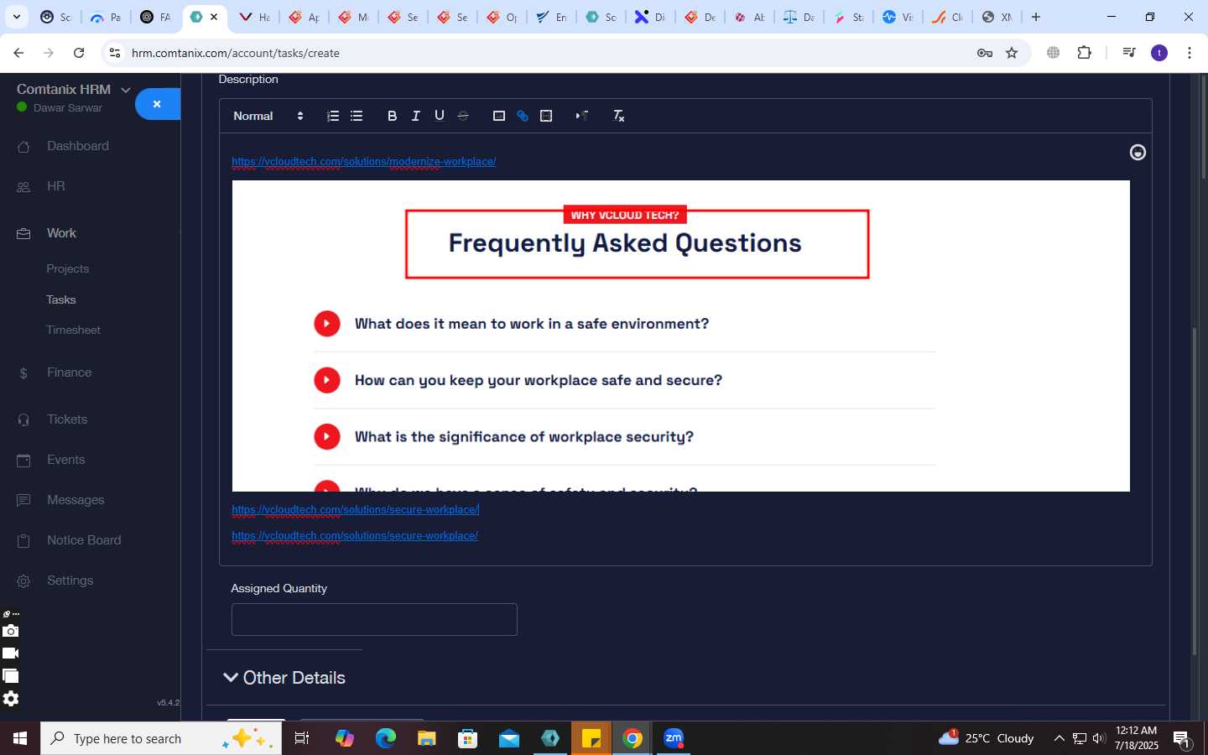Collapse the Work sidebar section

[61, 233]
